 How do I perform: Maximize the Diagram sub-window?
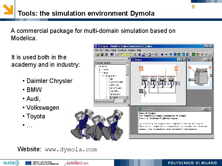[182, 60]
